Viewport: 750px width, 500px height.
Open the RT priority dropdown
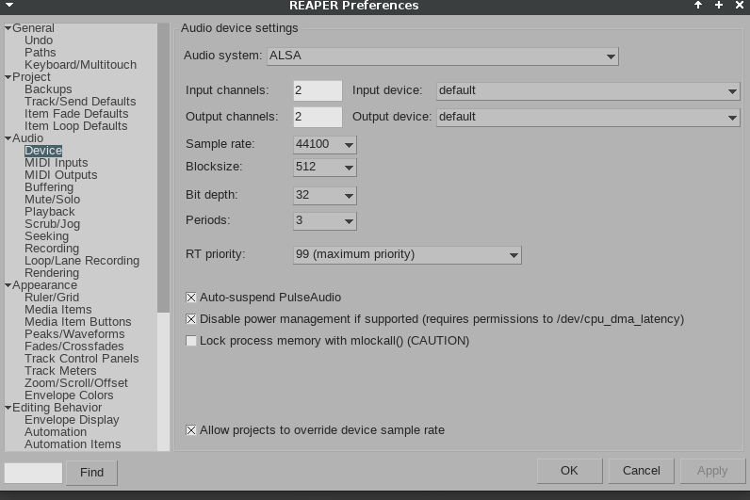coord(407,254)
